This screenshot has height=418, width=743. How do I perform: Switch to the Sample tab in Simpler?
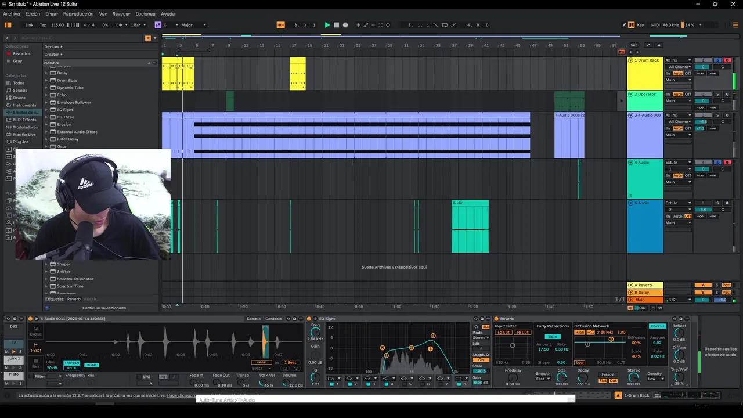(254, 319)
